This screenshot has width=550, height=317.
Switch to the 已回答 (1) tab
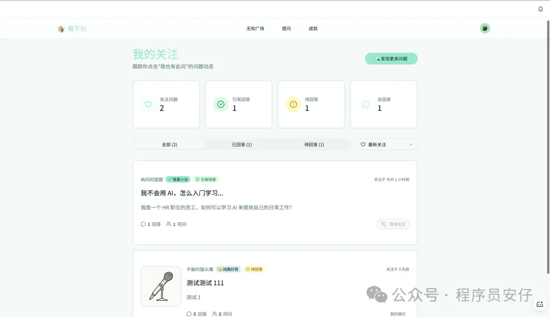(x=242, y=145)
